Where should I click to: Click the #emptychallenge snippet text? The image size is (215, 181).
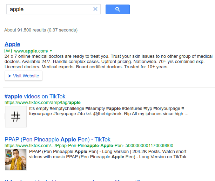109,111
